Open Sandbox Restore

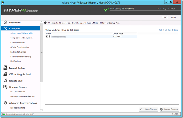point(18,108)
